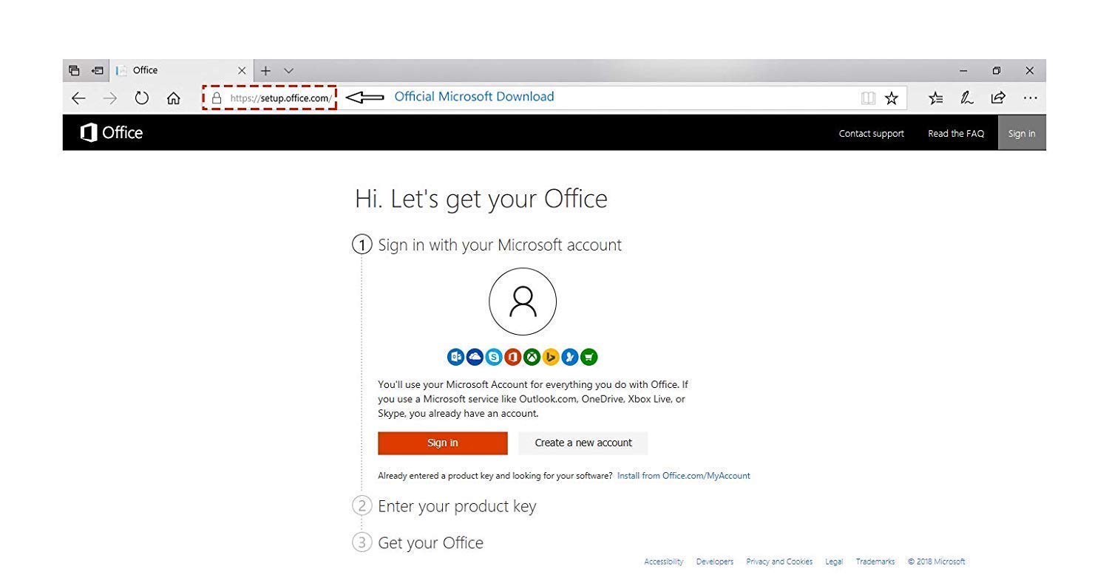The width and height of the screenshot is (1109, 583).
Task: Click the "Enter your product key" step
Action: (457, 506)
